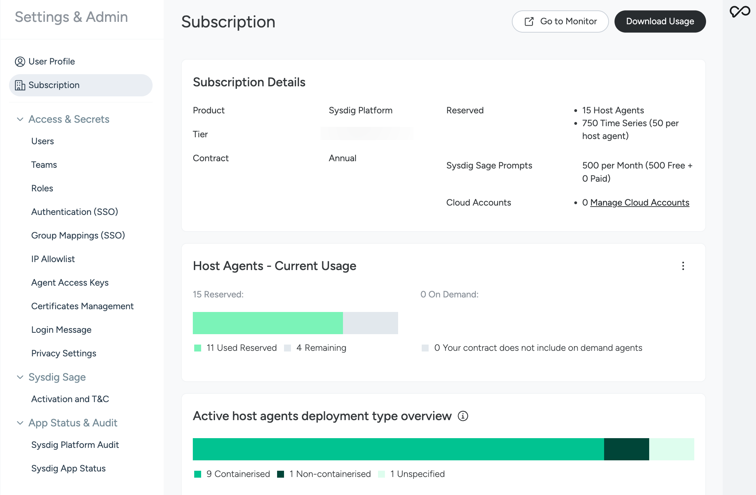Click the Containerised bar segment
The height and width of the screenshot is (495, 756).
[398, 449]
